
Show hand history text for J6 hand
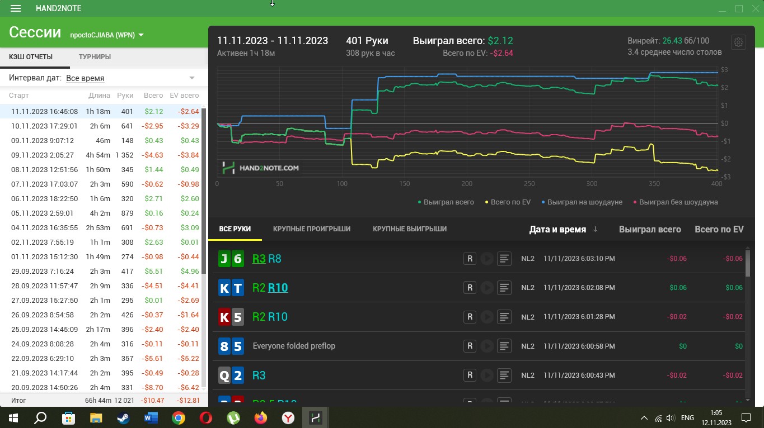[x=504, y=259]
